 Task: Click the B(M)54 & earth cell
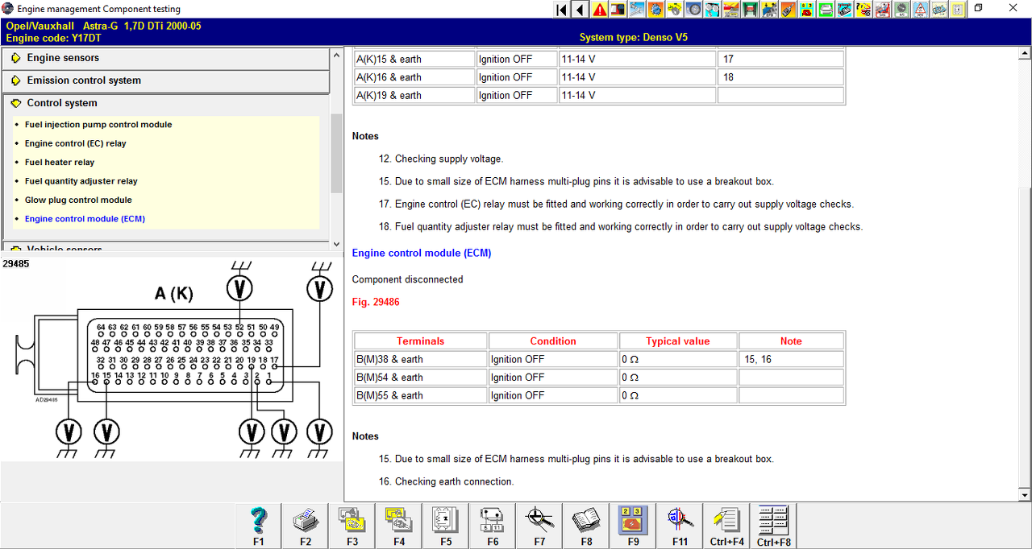pos(420,378)
